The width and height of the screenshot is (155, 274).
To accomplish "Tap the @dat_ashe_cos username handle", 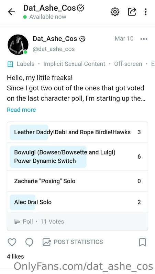I will point(54,49).
